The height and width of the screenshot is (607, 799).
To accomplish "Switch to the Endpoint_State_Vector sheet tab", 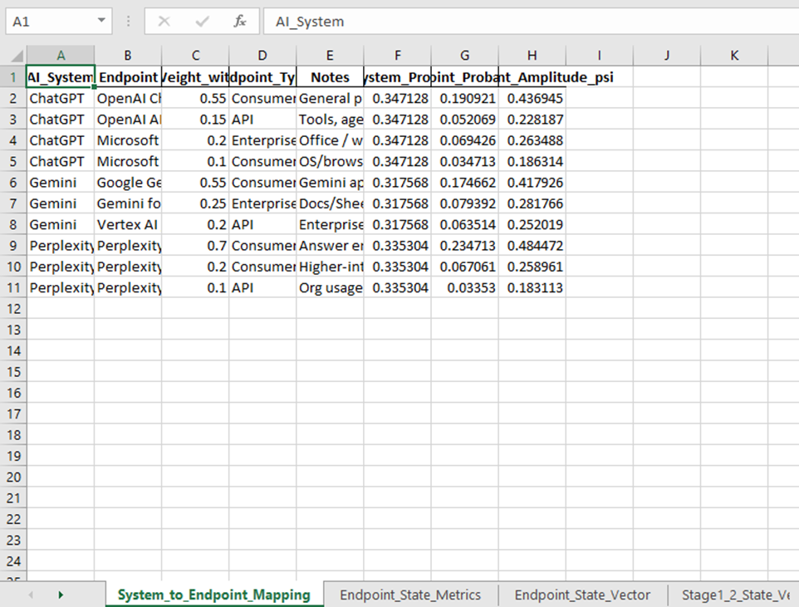I will 582,595.
